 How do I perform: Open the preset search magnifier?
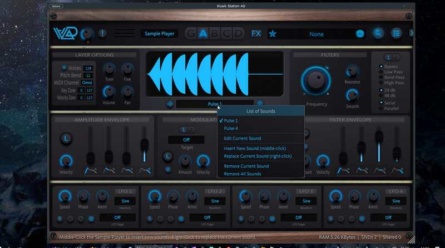pos(378,33)
